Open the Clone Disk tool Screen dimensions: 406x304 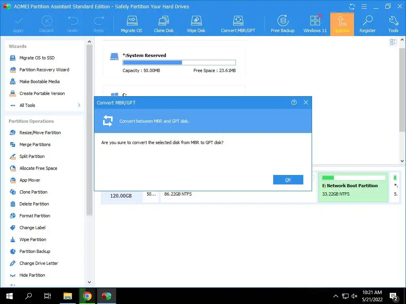[164, 24]
